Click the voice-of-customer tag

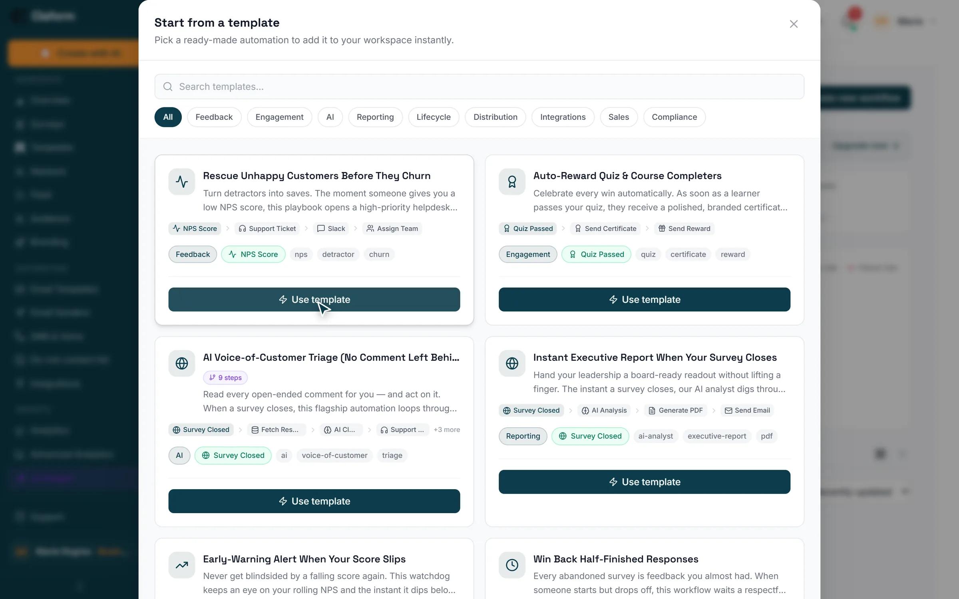point(334,455)
